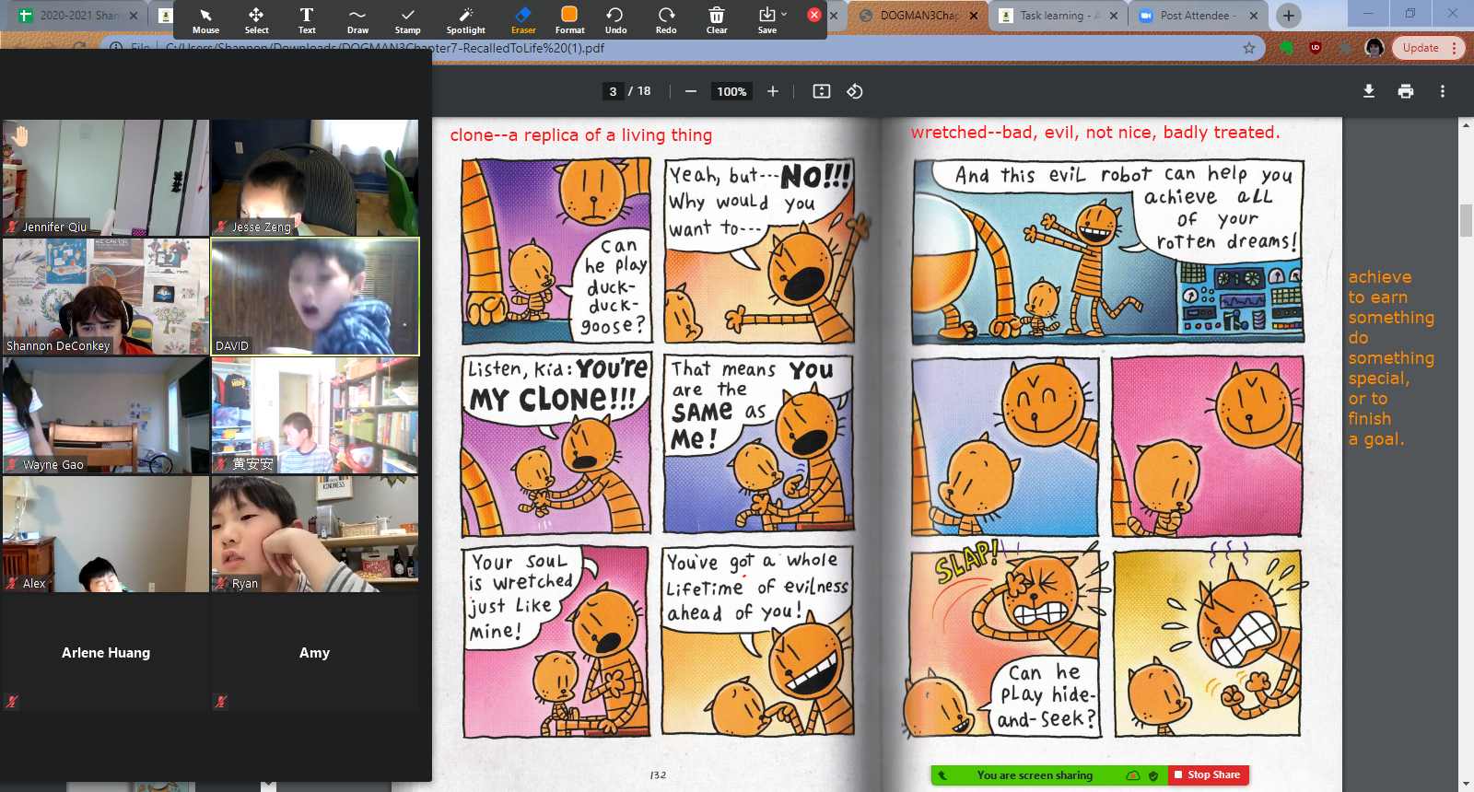Bookmark this page with star icon

[x=1249, y=48]
